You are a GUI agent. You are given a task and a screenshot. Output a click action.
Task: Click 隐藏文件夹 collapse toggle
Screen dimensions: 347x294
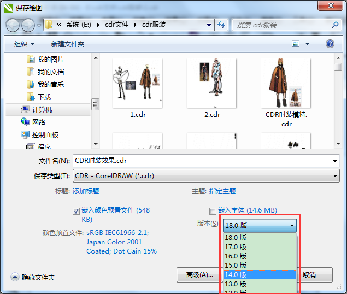pos(33,277)
